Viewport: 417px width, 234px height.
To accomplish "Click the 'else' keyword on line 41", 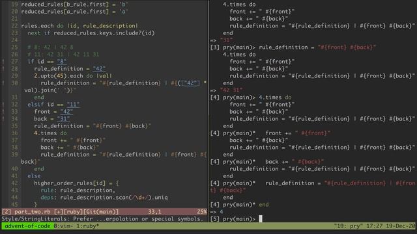I will click(34, 176).
